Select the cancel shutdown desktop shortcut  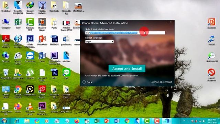coord(212,75)
